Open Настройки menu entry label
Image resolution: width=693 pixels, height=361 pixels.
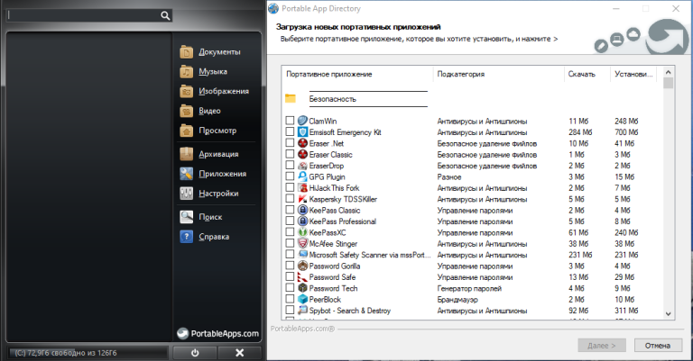click(x=218, y=193)
